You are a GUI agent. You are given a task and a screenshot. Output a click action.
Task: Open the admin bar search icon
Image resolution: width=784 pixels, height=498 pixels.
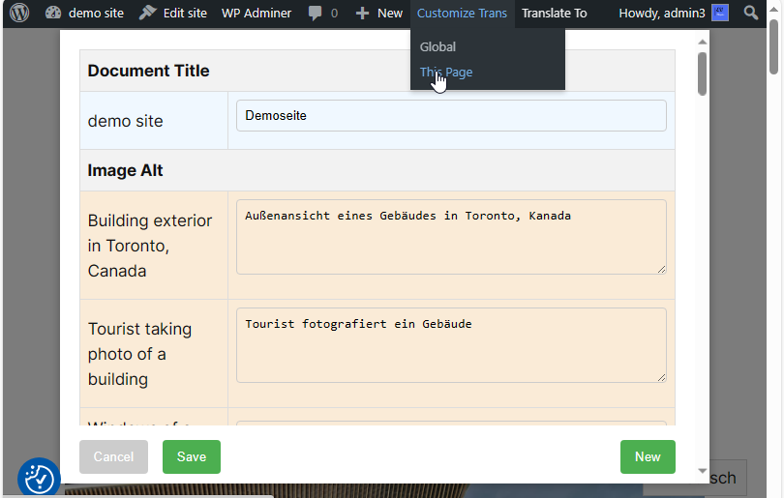click(x=751, y=14)
